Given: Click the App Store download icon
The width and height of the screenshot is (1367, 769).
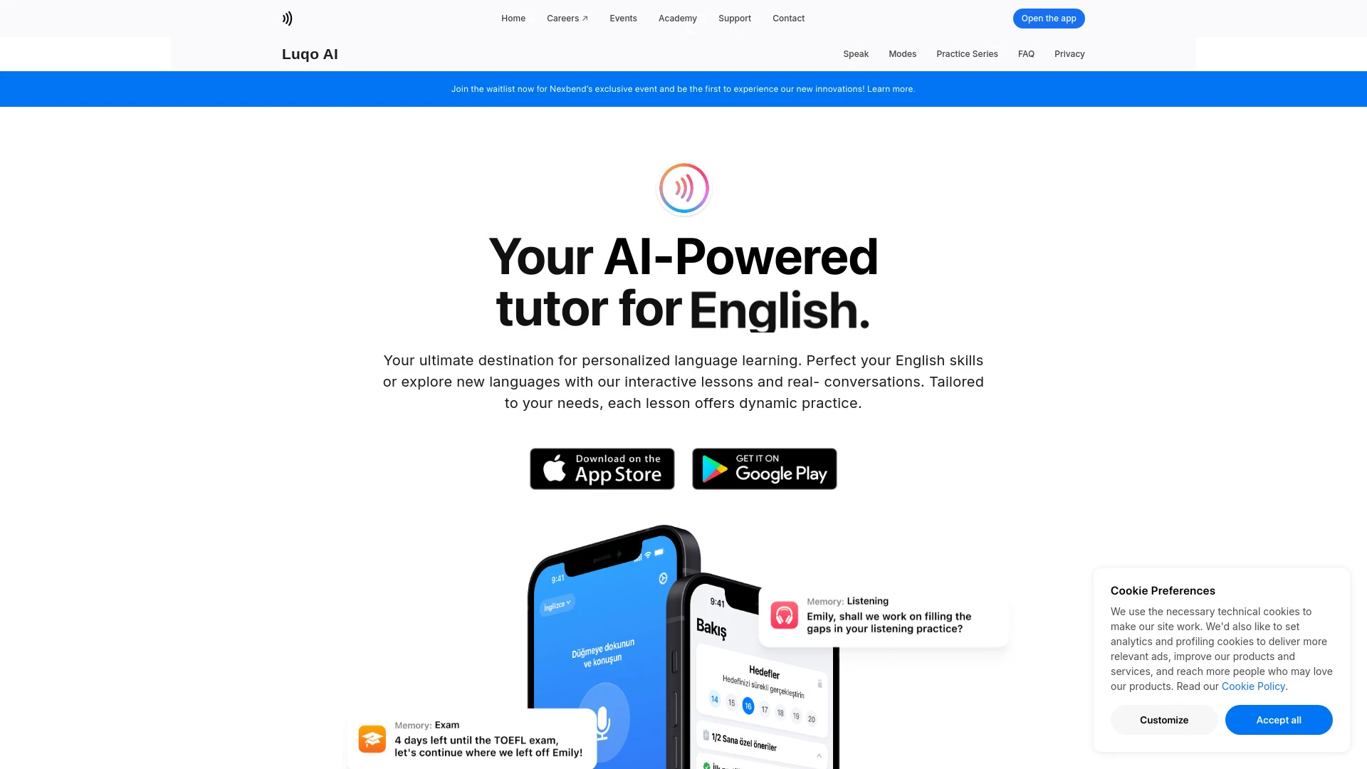Looking at the screenshot, I should (x=602, y=468).
